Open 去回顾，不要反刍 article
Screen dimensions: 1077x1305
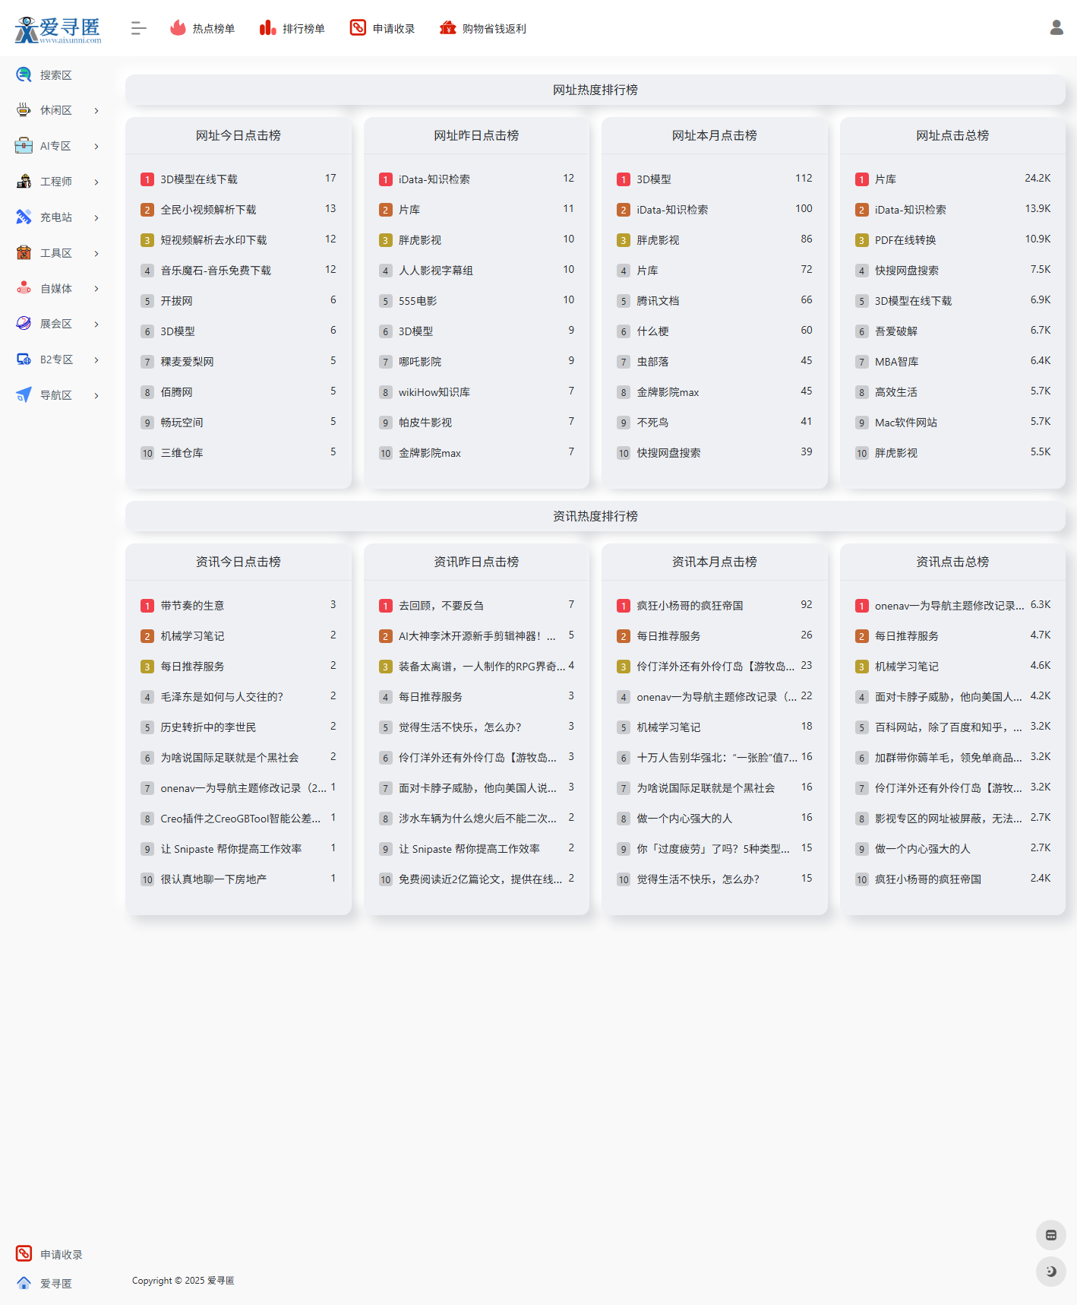[441, 606]
